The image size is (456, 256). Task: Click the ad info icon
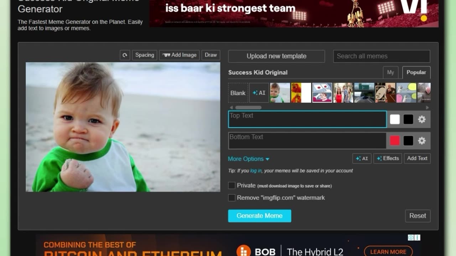(x=411, y=238)
